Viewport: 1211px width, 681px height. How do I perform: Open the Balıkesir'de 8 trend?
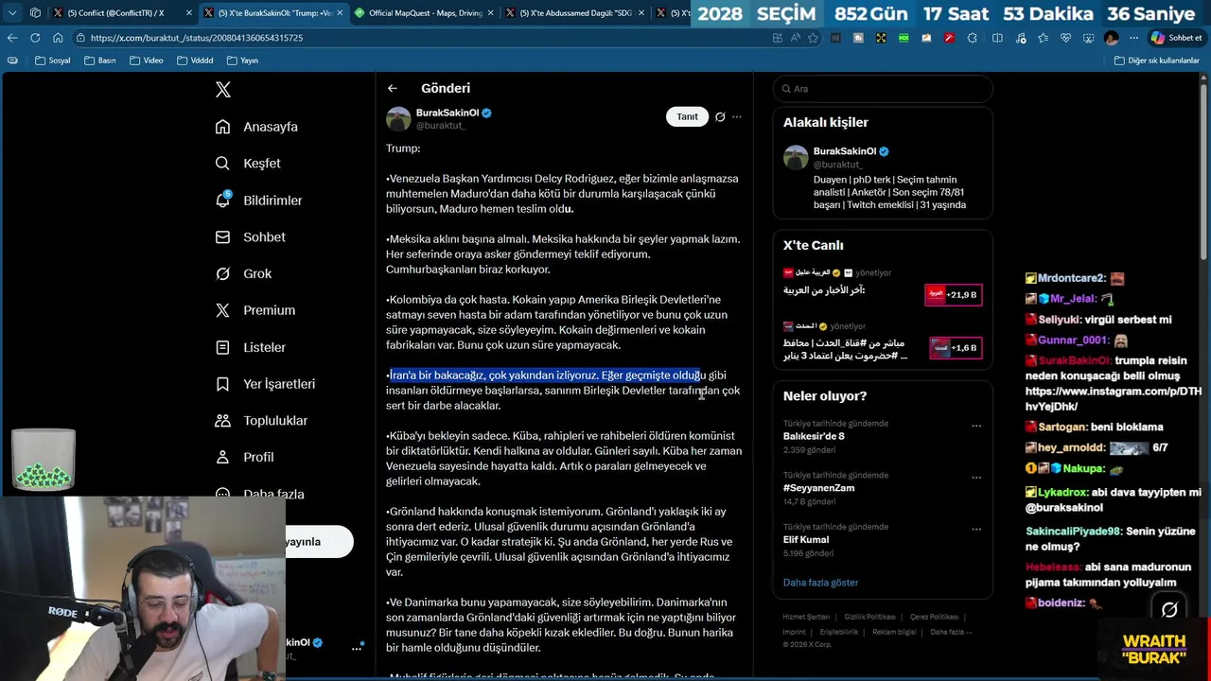pyautogui.click(x=814, y=436)
